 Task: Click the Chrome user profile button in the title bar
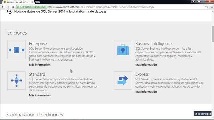coord(193,1)
